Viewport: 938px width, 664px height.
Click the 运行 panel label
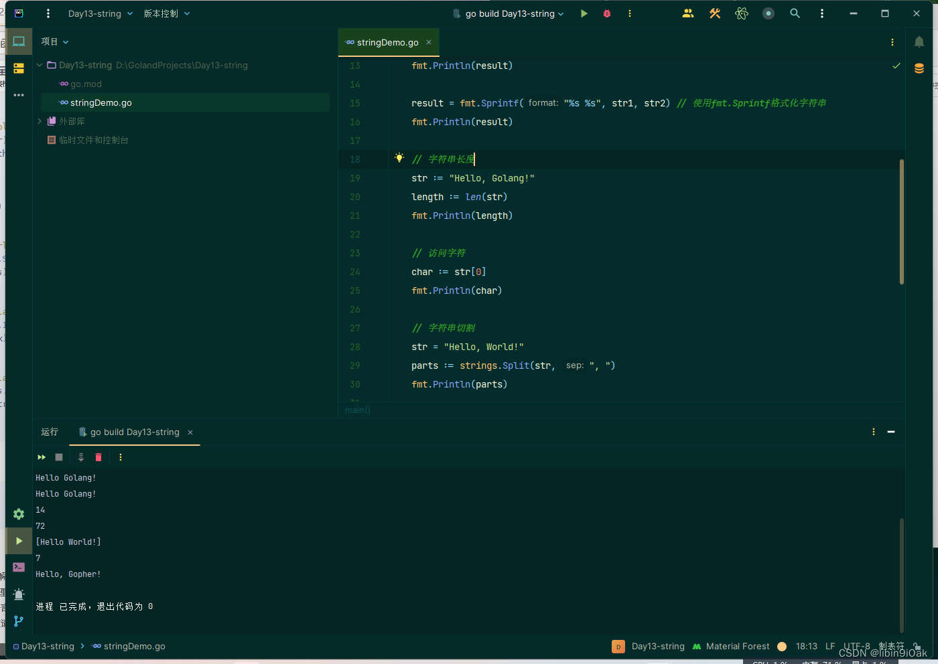click(x=50, y=432)
